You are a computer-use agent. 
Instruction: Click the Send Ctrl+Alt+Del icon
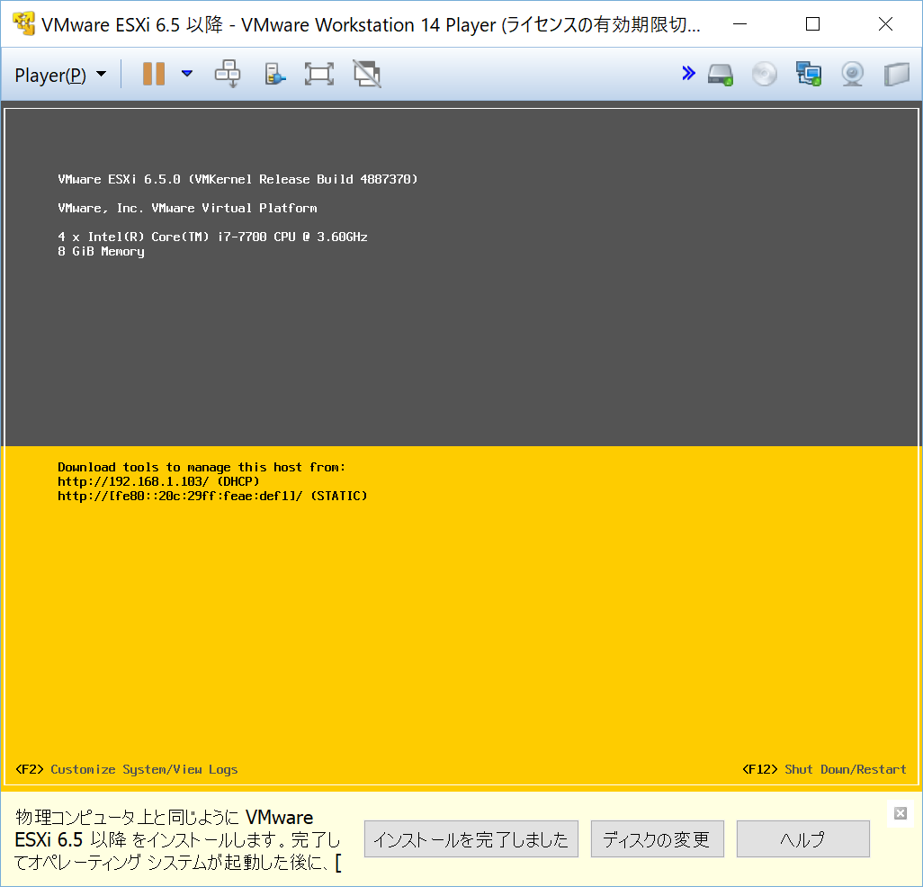[227, 73]
